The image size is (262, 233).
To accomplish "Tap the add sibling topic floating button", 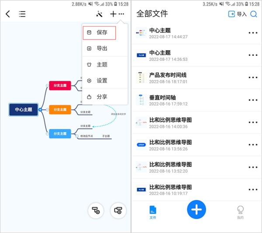I will (x=118, y=210).
